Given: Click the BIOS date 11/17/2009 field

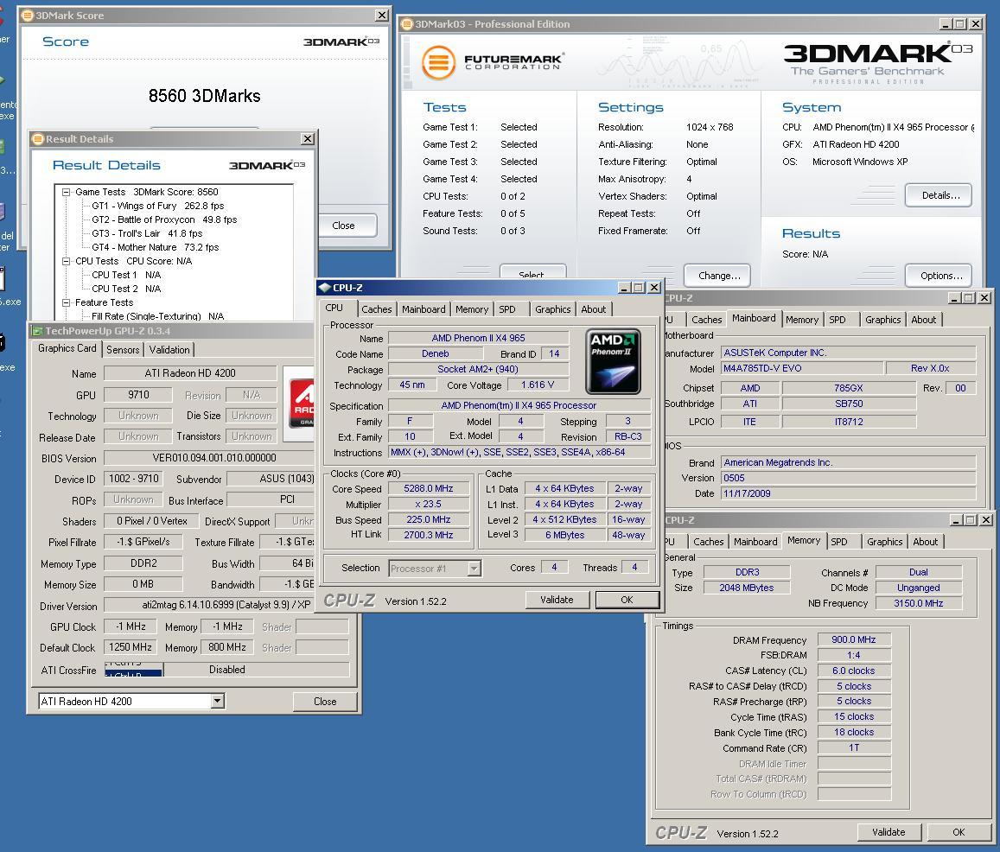Looking at the screenshot, I should [x=848, y=493].
